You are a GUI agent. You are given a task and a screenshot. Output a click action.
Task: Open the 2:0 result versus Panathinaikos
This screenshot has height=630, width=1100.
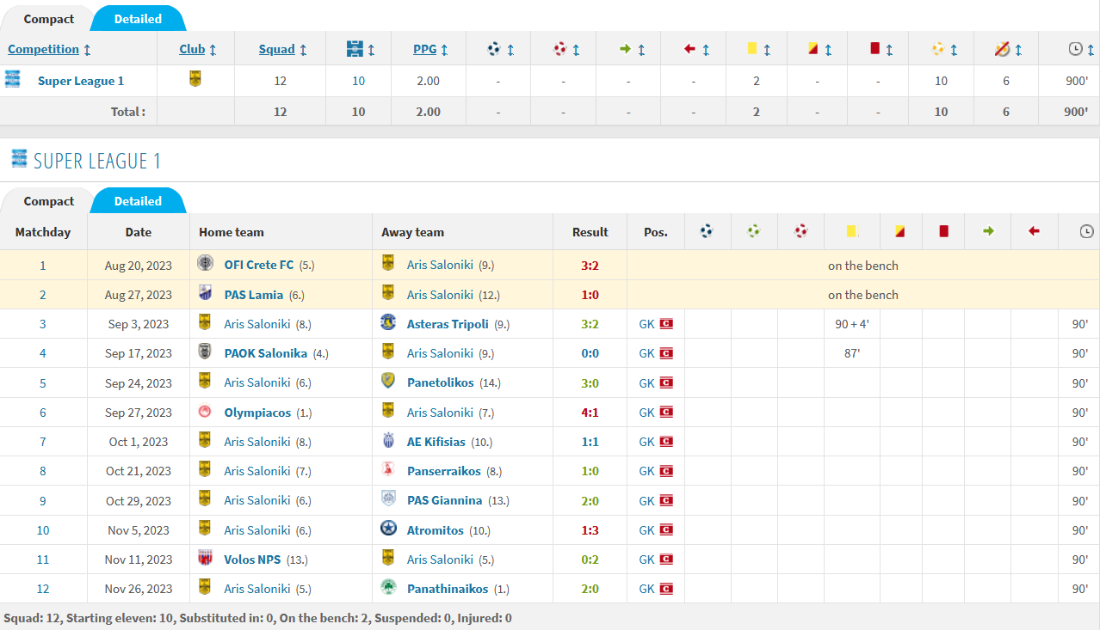click(x=590, y=589)
